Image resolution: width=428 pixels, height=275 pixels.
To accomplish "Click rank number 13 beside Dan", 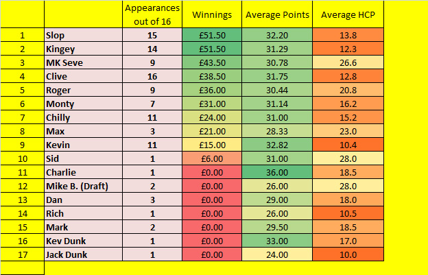I will point(23,200).
